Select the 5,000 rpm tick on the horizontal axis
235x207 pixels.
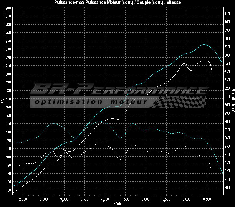[146, 200]
